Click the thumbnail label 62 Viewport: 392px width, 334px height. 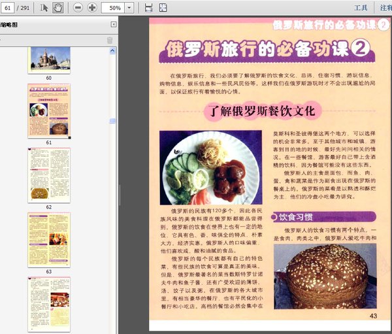coord(49,207)
